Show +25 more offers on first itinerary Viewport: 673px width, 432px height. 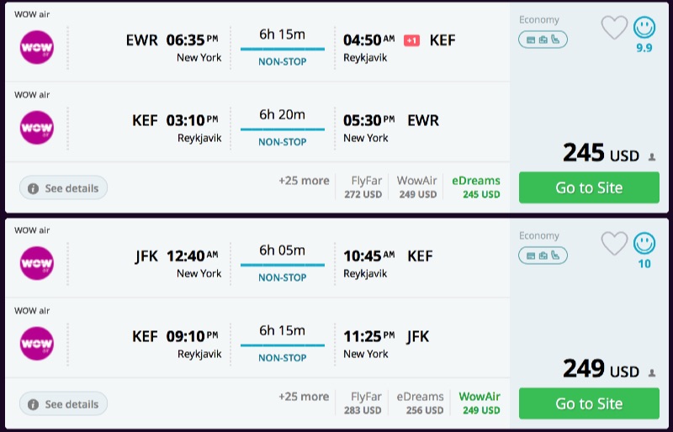304,181
